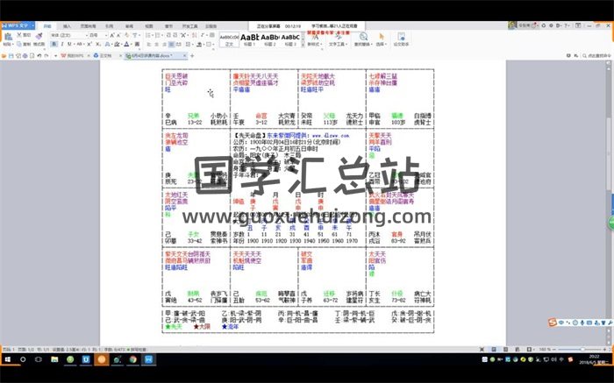Switch to the 插入 Insert ribbon tab

click(67, 26)
